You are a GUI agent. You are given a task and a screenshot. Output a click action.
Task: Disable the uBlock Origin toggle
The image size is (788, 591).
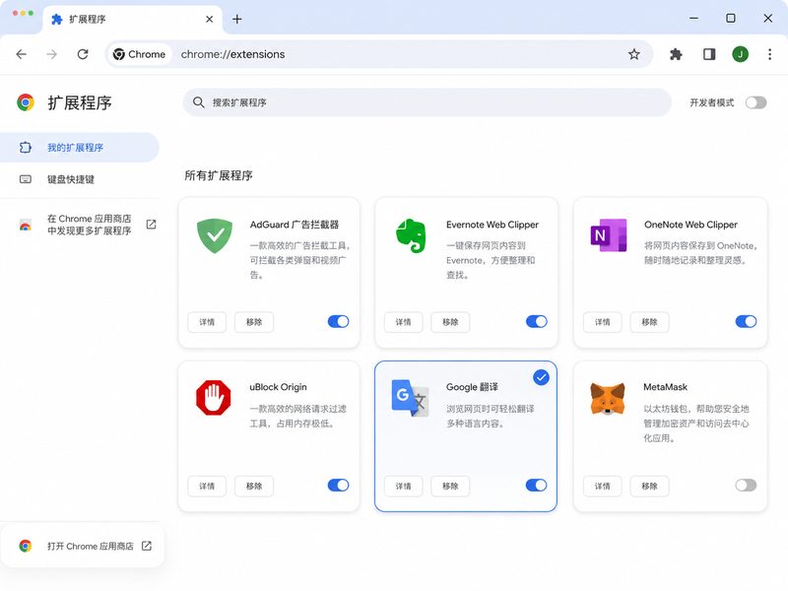(x=338, y=485)
